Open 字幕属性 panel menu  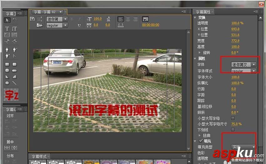tap(256, 12)
